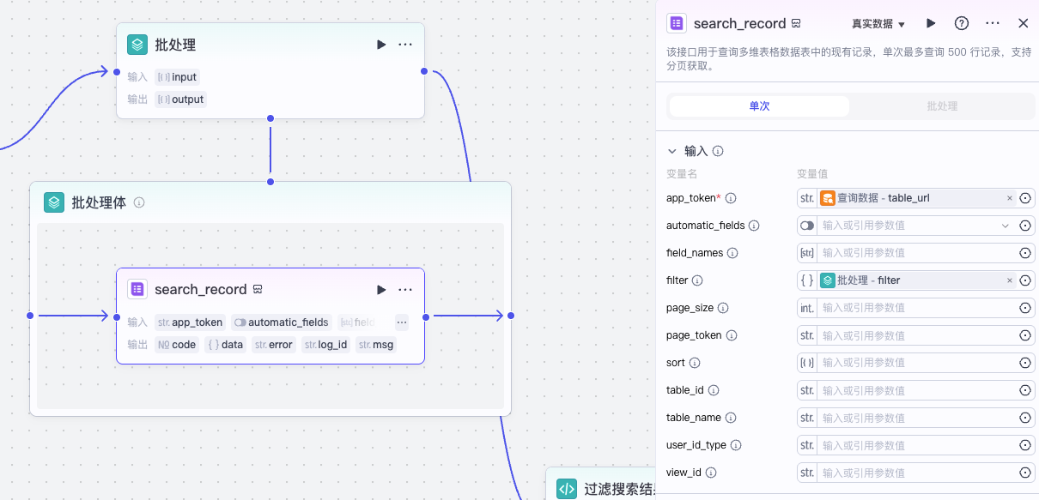This screenshot has height=500, width=1039.
Task: Run the 批处理 node with play icon
Action: click(x=381, y=45)
